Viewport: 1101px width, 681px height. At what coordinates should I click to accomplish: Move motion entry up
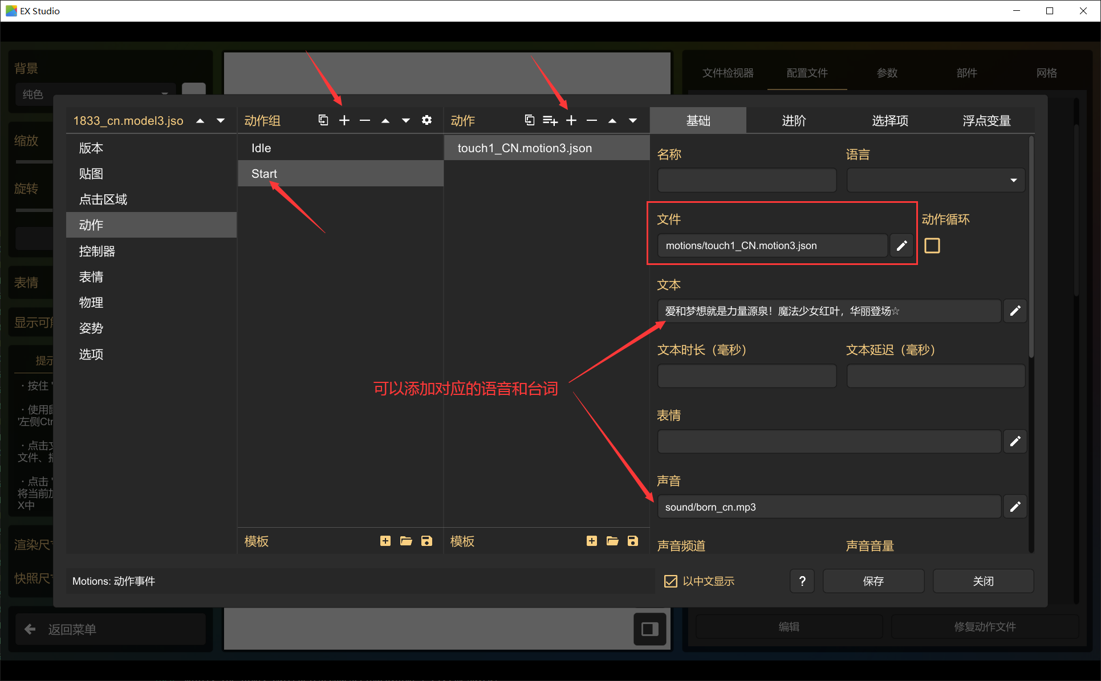pyautogui.click(x=612, y=120)
